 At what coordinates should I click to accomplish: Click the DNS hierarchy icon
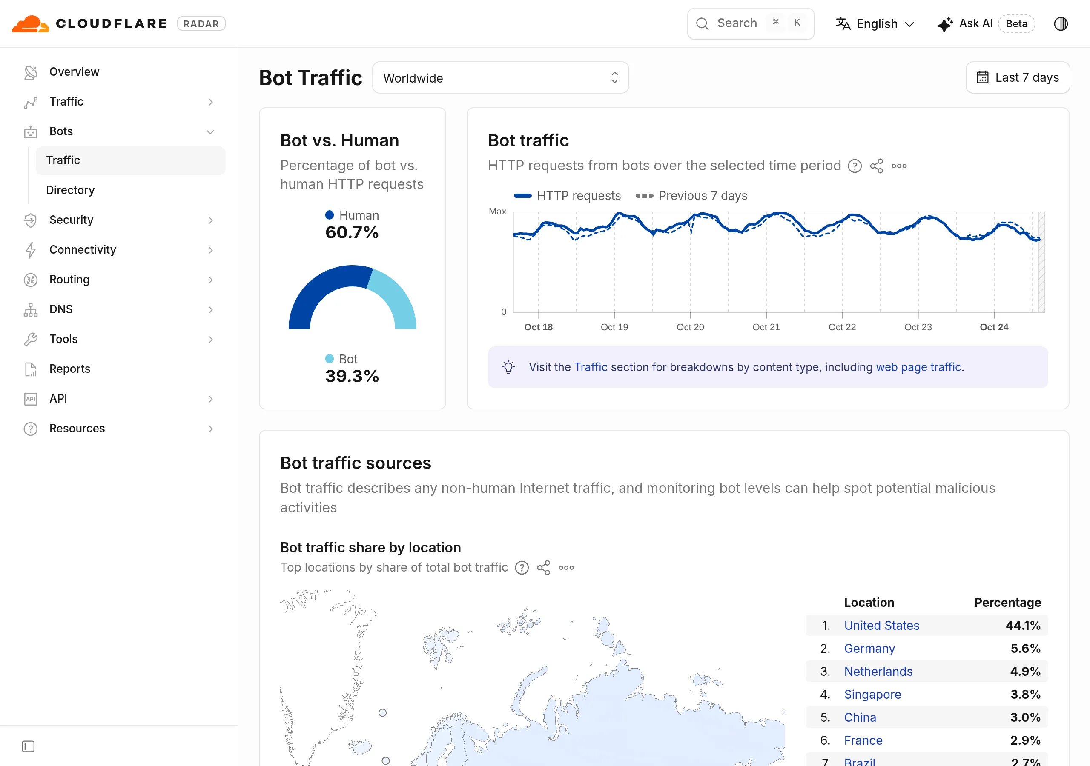point(30,309)
